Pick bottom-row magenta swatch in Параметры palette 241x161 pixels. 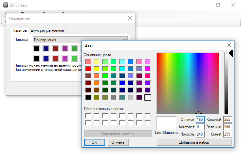pyautogui.click(x=65, y=58)
